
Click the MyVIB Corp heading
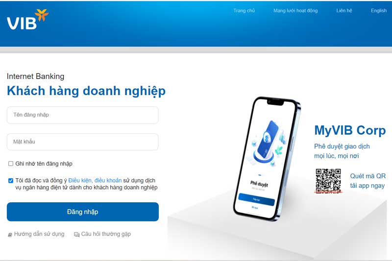(x=350, y=131)
